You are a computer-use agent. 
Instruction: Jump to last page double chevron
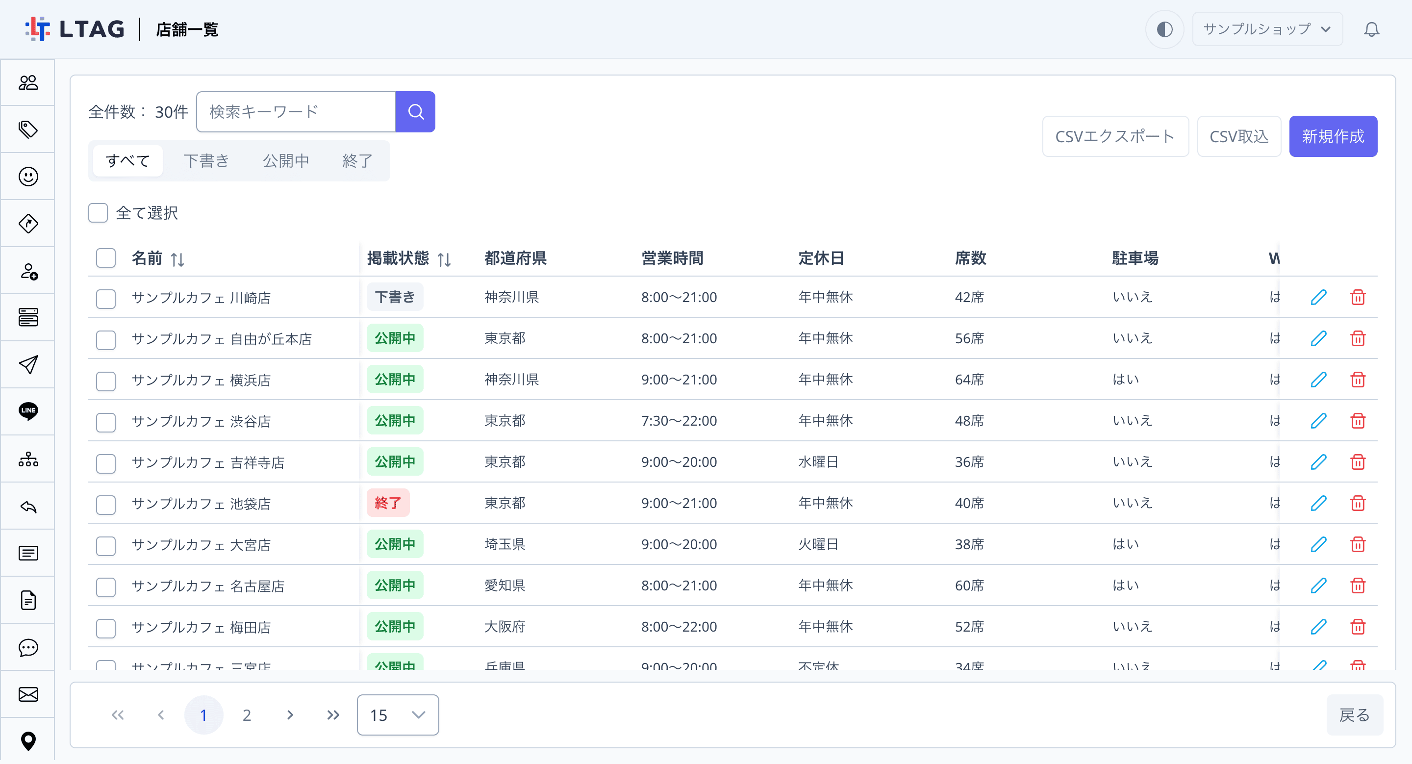click(333, 714)
